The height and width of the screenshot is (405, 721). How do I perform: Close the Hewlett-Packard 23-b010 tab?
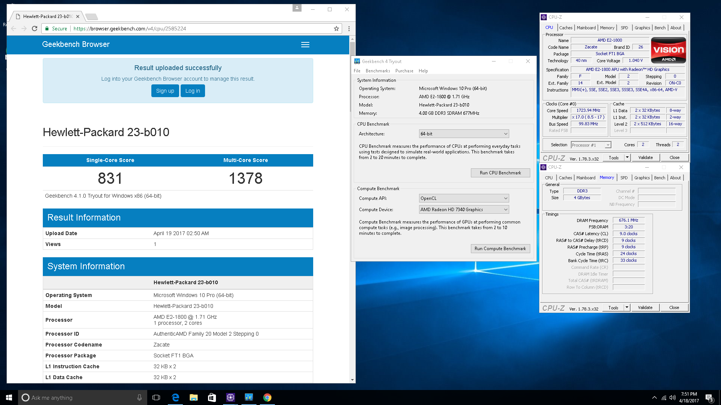(x=78, y=16)
